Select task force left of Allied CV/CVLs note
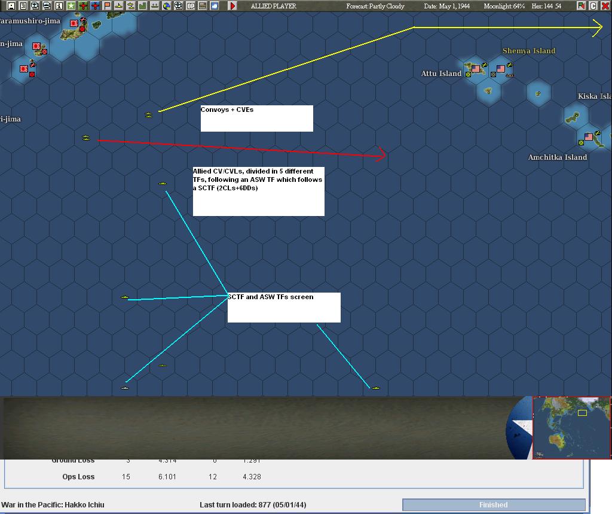This screenshot has width=612, height=514. tap(163, 183)
